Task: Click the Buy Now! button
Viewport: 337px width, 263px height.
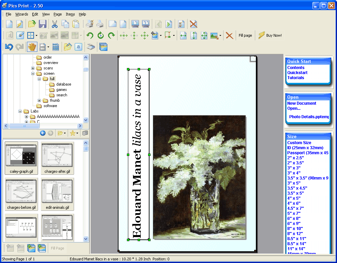Action: click(x=270, y=35)
